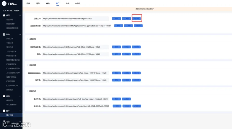Open the 小票机 top tab
Viewport: 232px width, 129px height.
[78, 3]
